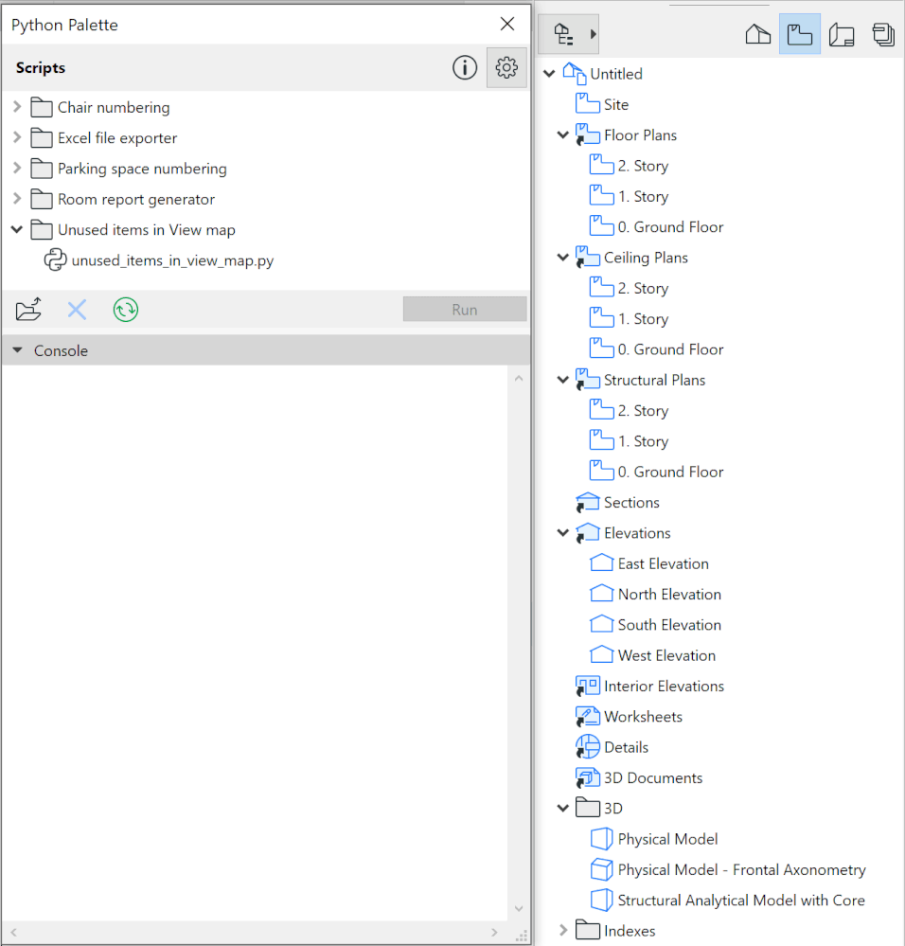Expand the Excel file exporter folder
Viewport: 905px width, 946px height.
click(16, 138)
